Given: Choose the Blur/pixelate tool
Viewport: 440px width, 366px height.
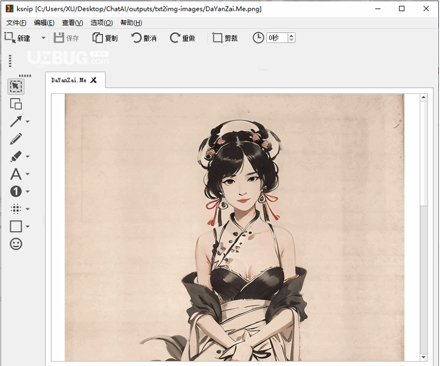Looking at the screenshot, I should point(16,209).
